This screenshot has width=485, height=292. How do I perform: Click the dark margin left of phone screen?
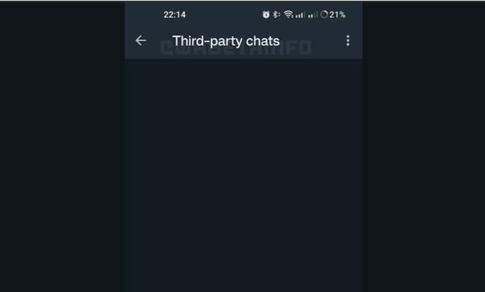coord(62,147)
